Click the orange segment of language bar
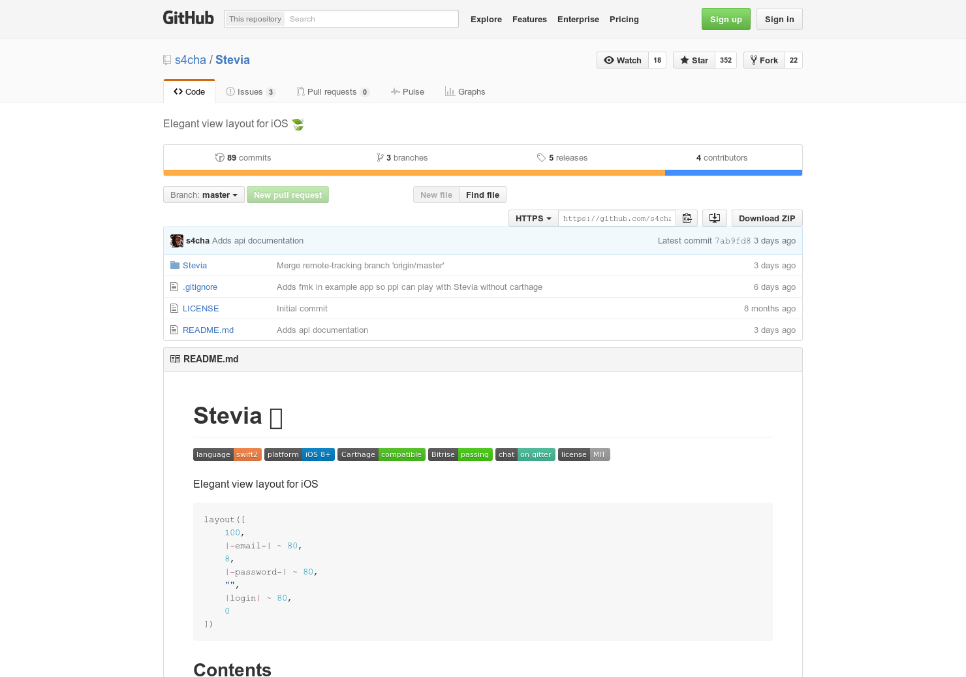 (414, 173)
